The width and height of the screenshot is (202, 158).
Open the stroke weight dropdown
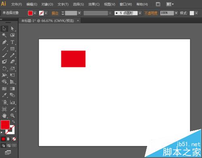click(79, 13)
